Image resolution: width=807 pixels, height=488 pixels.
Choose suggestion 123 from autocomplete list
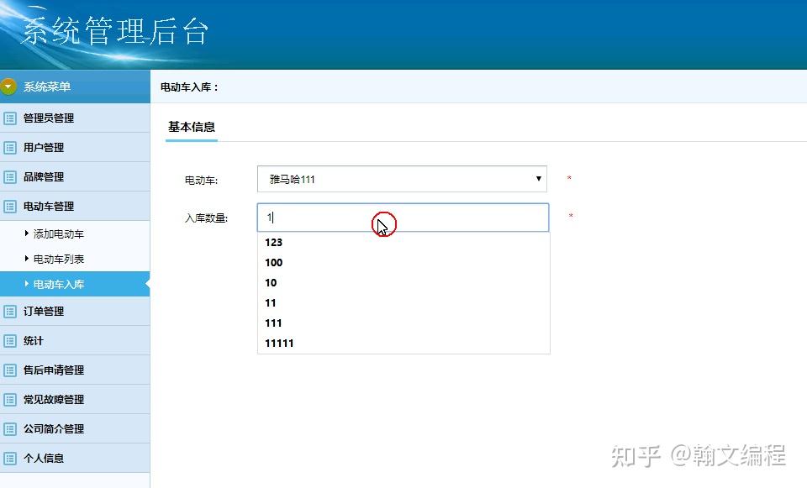(x=403, y=242)
